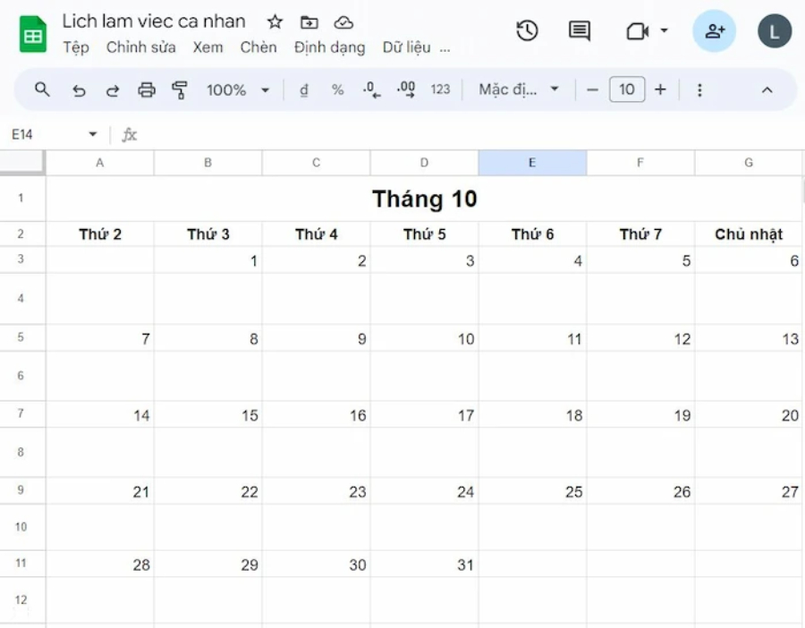
Task: Open account avatar L
Action: [x=775, y=31]
